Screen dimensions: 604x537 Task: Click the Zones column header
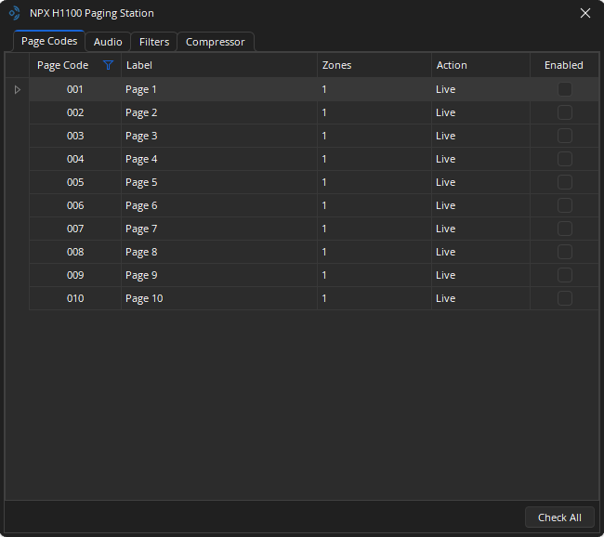click(x=374, y=65)
